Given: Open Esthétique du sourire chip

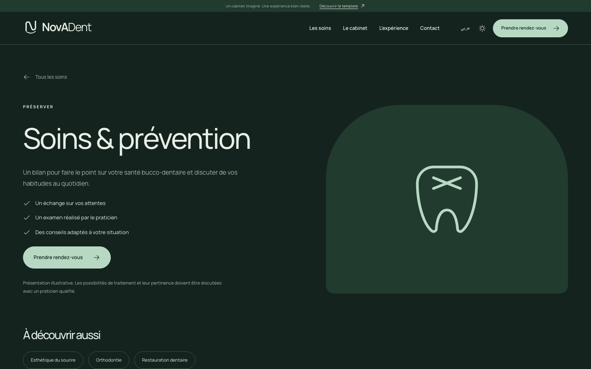Looking at the screenshot, I should coord(53,360).
